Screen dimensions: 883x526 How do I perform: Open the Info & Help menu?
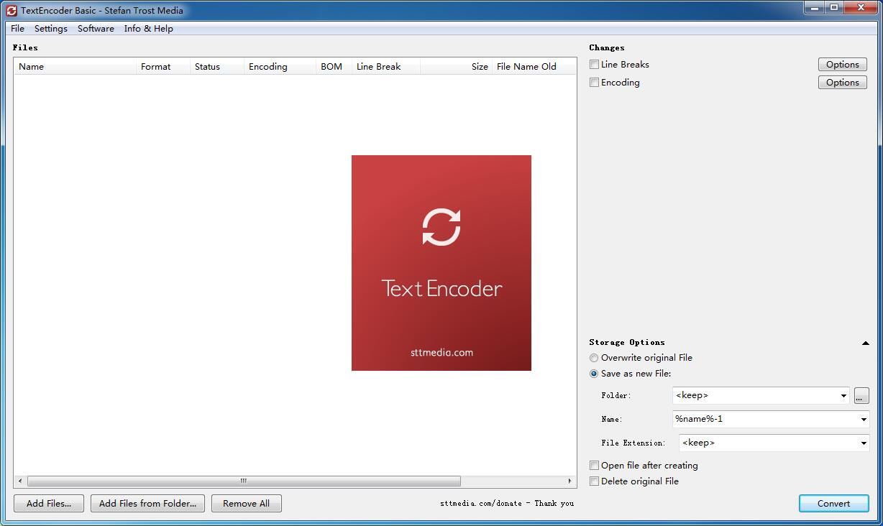pyautogui.click(x=149, y=29)
